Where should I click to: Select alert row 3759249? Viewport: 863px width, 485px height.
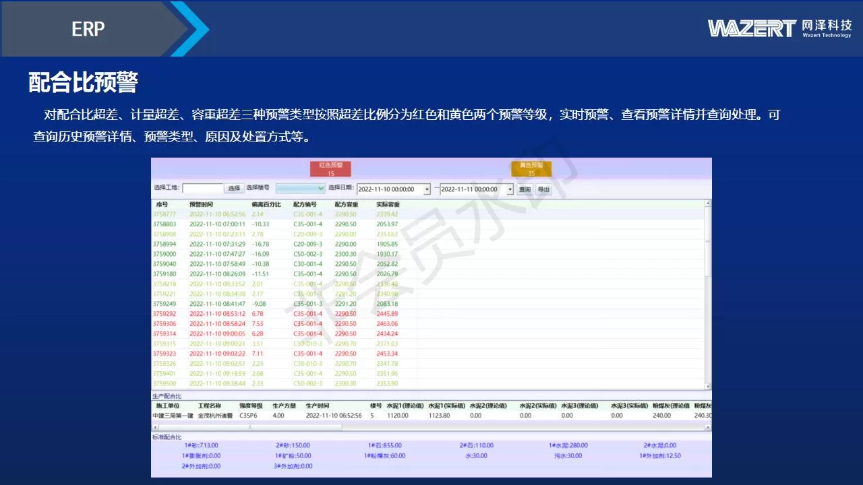427,304
